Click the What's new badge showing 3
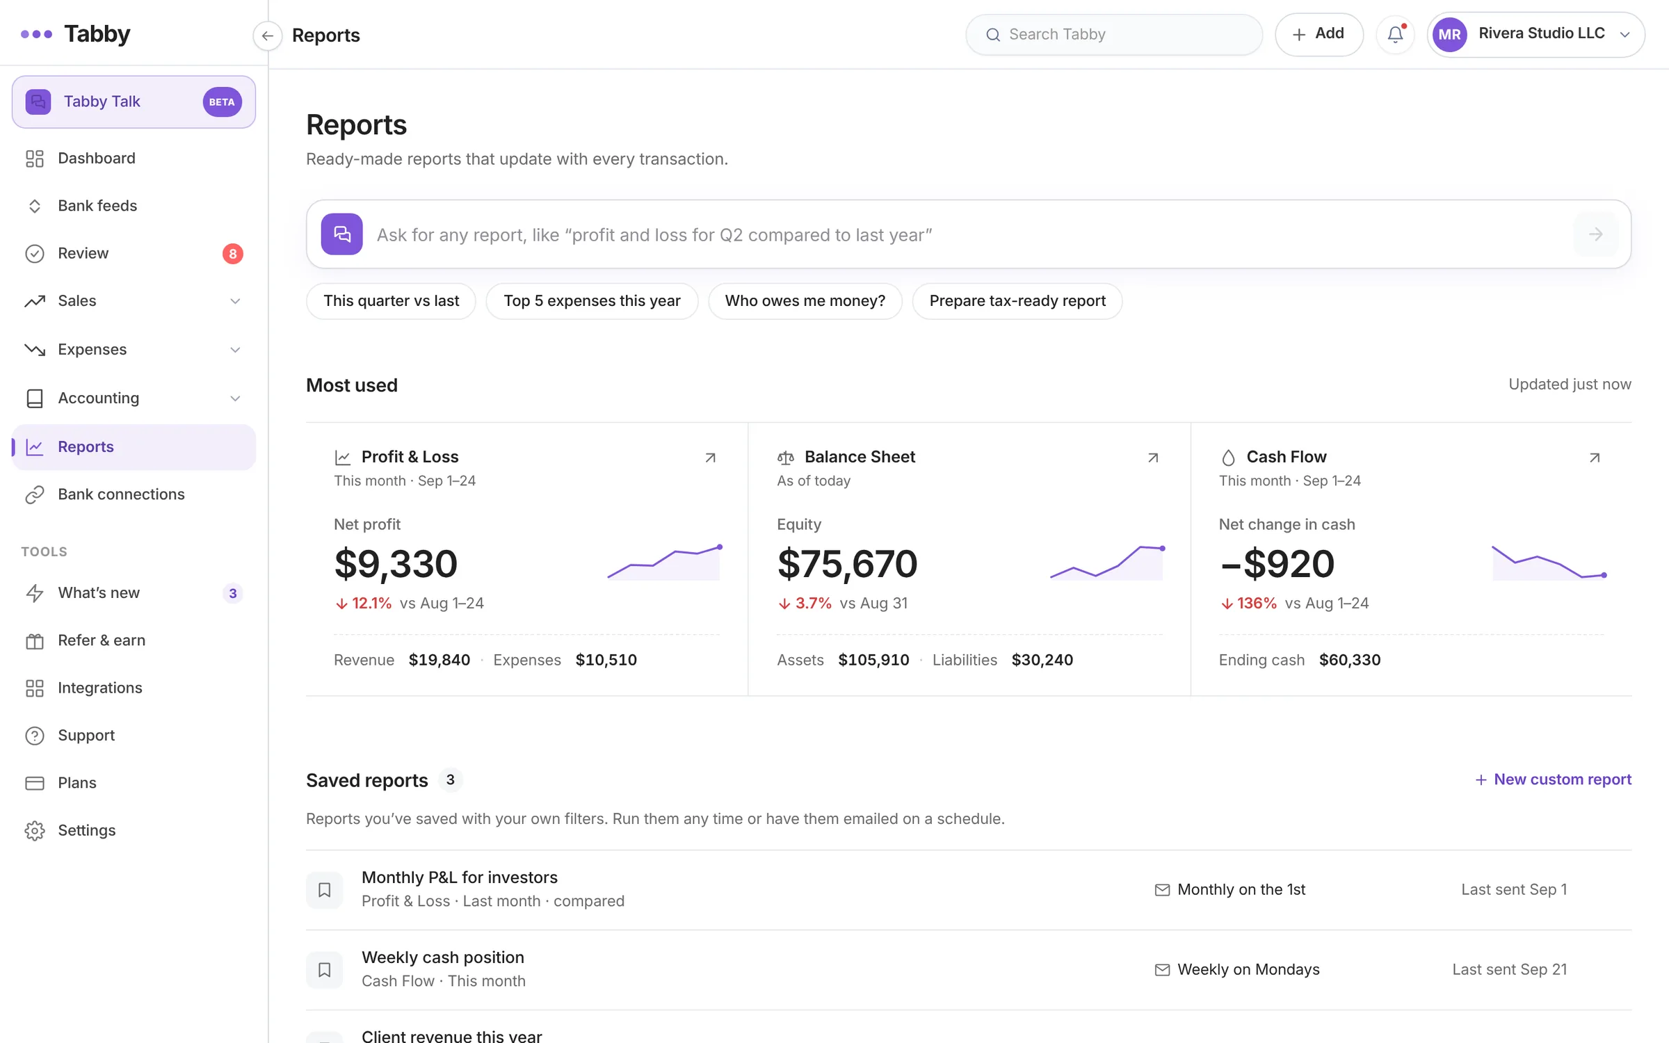This screenshot has height=1043, width=1669. [x=232, y=593]
